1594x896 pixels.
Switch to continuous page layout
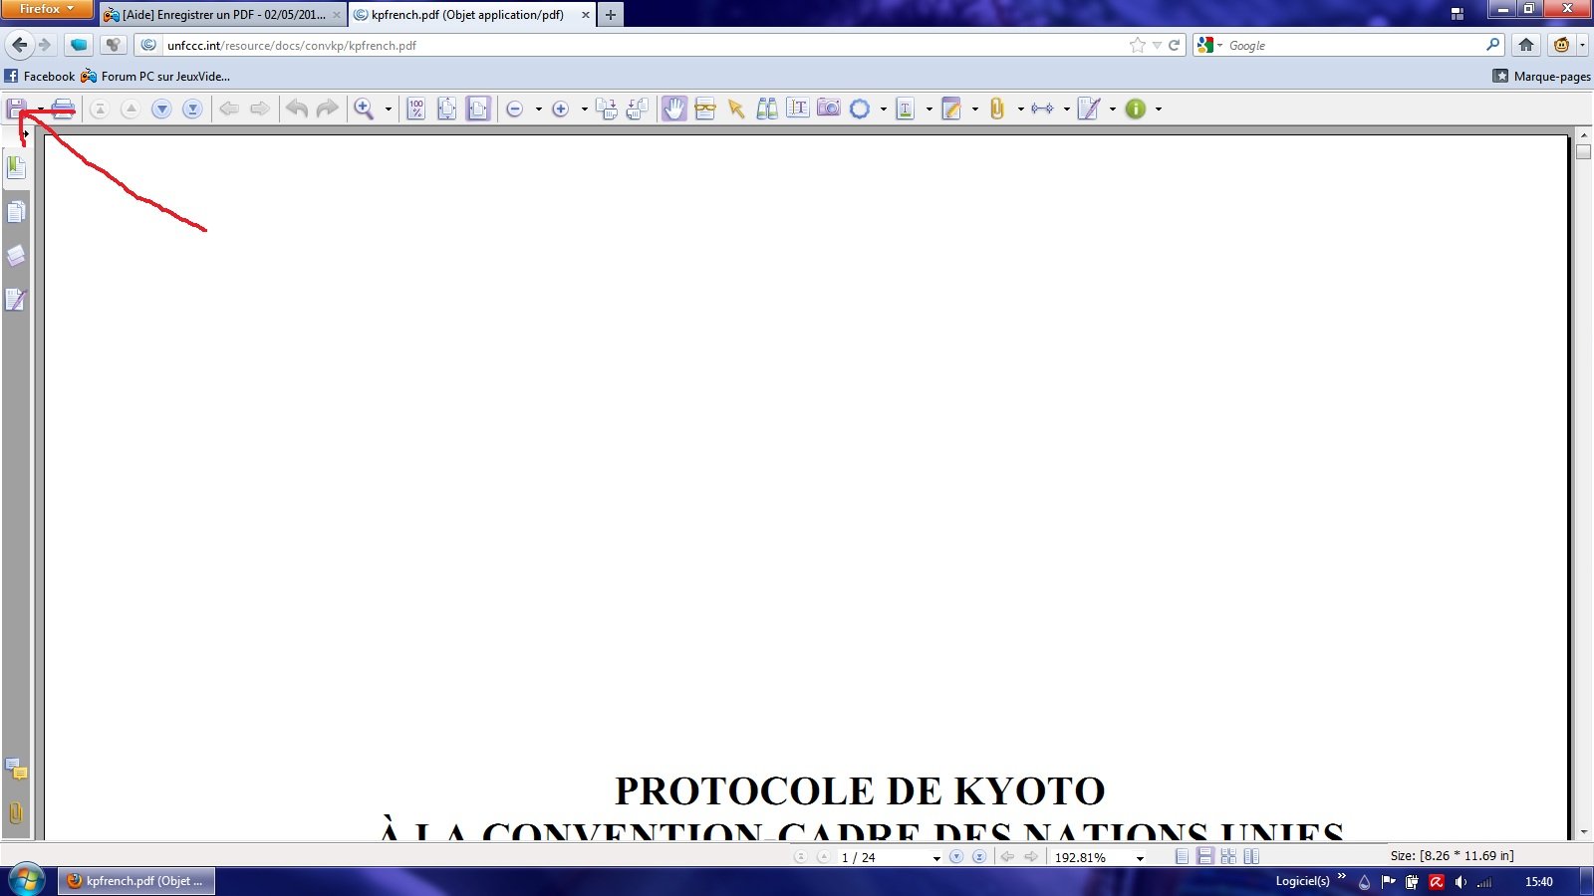click(1205, 856)
